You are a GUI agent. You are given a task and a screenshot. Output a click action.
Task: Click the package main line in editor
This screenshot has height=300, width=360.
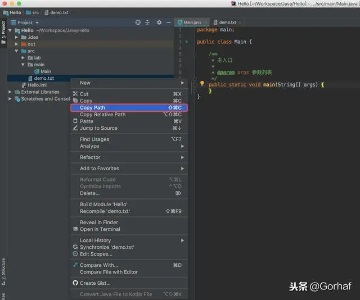coord(215,30)
